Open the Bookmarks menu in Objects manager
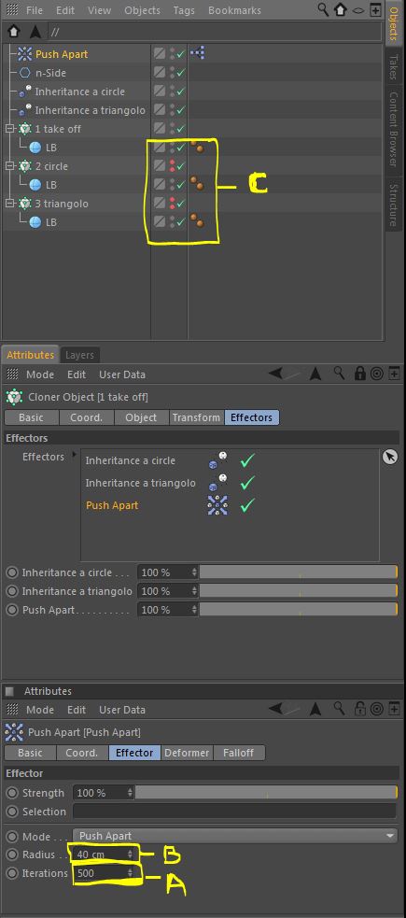Image resolution: width=406 pixels, height=918 pixels. pyautogui.click(x=234, y=10)
